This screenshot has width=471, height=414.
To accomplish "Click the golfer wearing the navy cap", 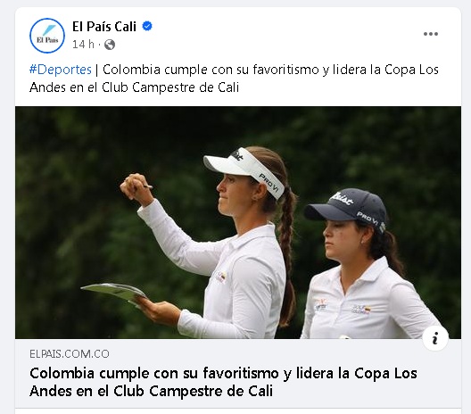I will (365, 264).
